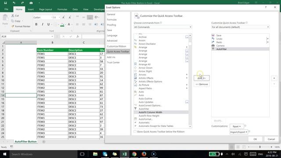Viewport: 281px width, 158px height.
Task: Open the File tab
Action: [6, 9]
